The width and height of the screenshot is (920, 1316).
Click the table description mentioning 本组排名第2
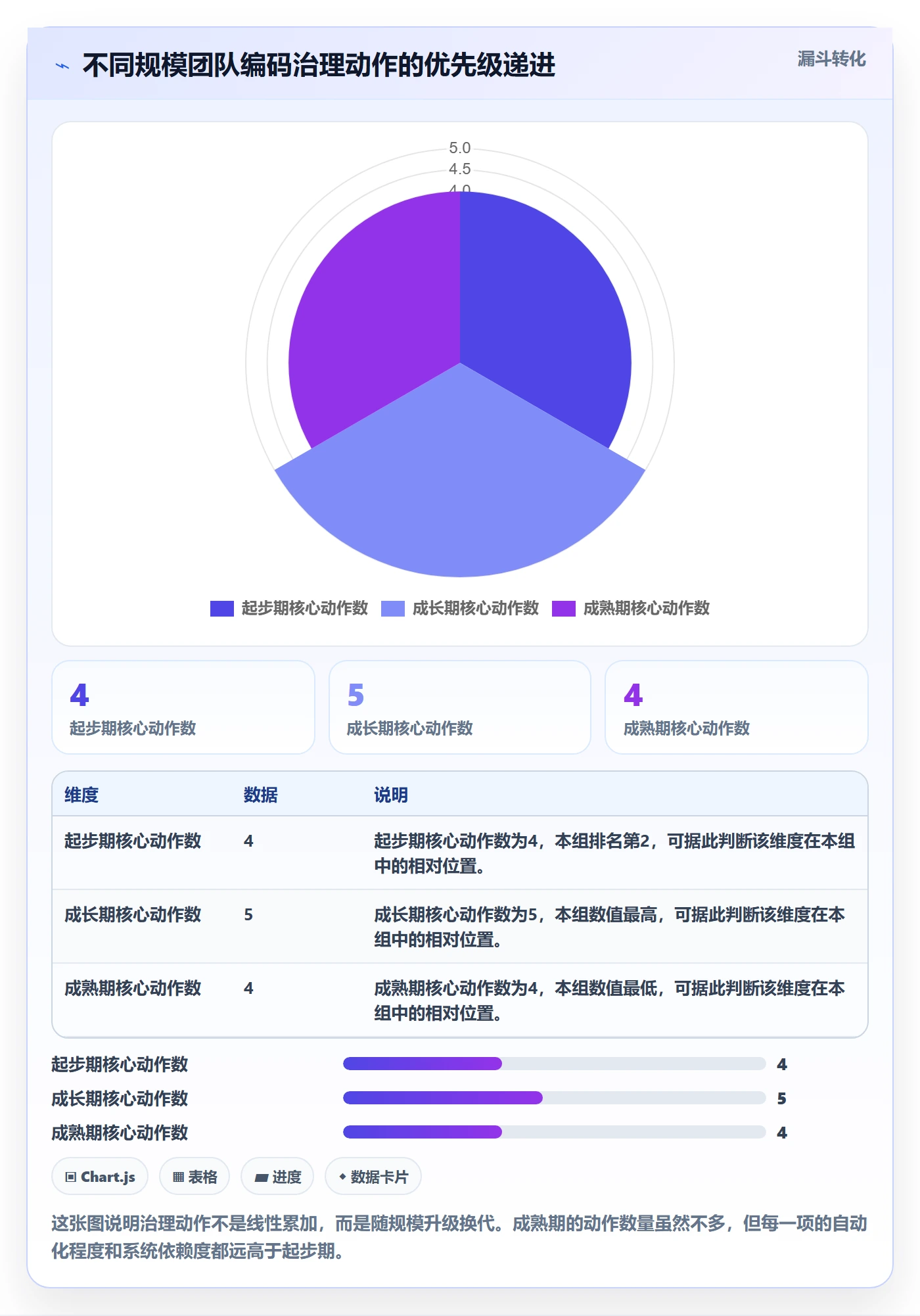tap(614, 853)
